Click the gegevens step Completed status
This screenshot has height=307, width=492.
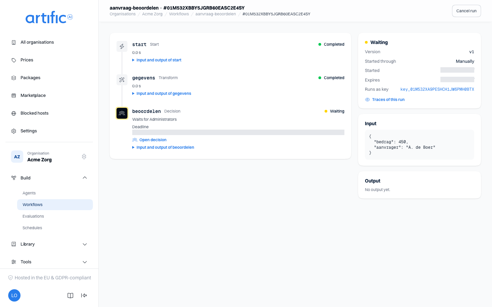point(331,78)
